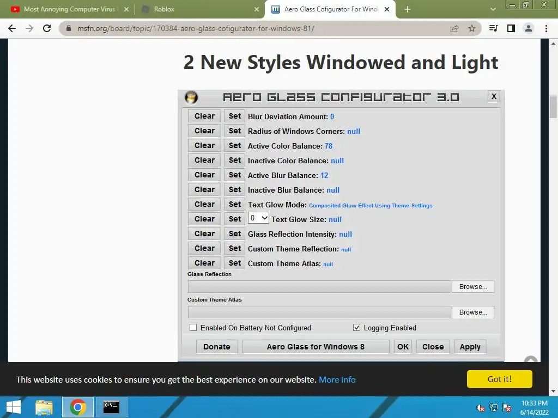Screen dimensions: 558x418
Task: Set Custom Theme Atlas
Action: pos(234,263)
